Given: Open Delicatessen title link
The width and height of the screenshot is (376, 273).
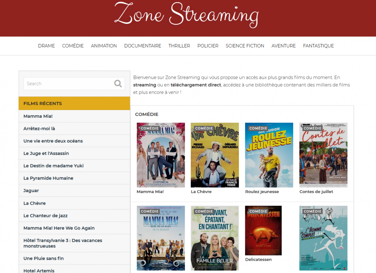Looking at the screenshot, I should coord(258,260).
